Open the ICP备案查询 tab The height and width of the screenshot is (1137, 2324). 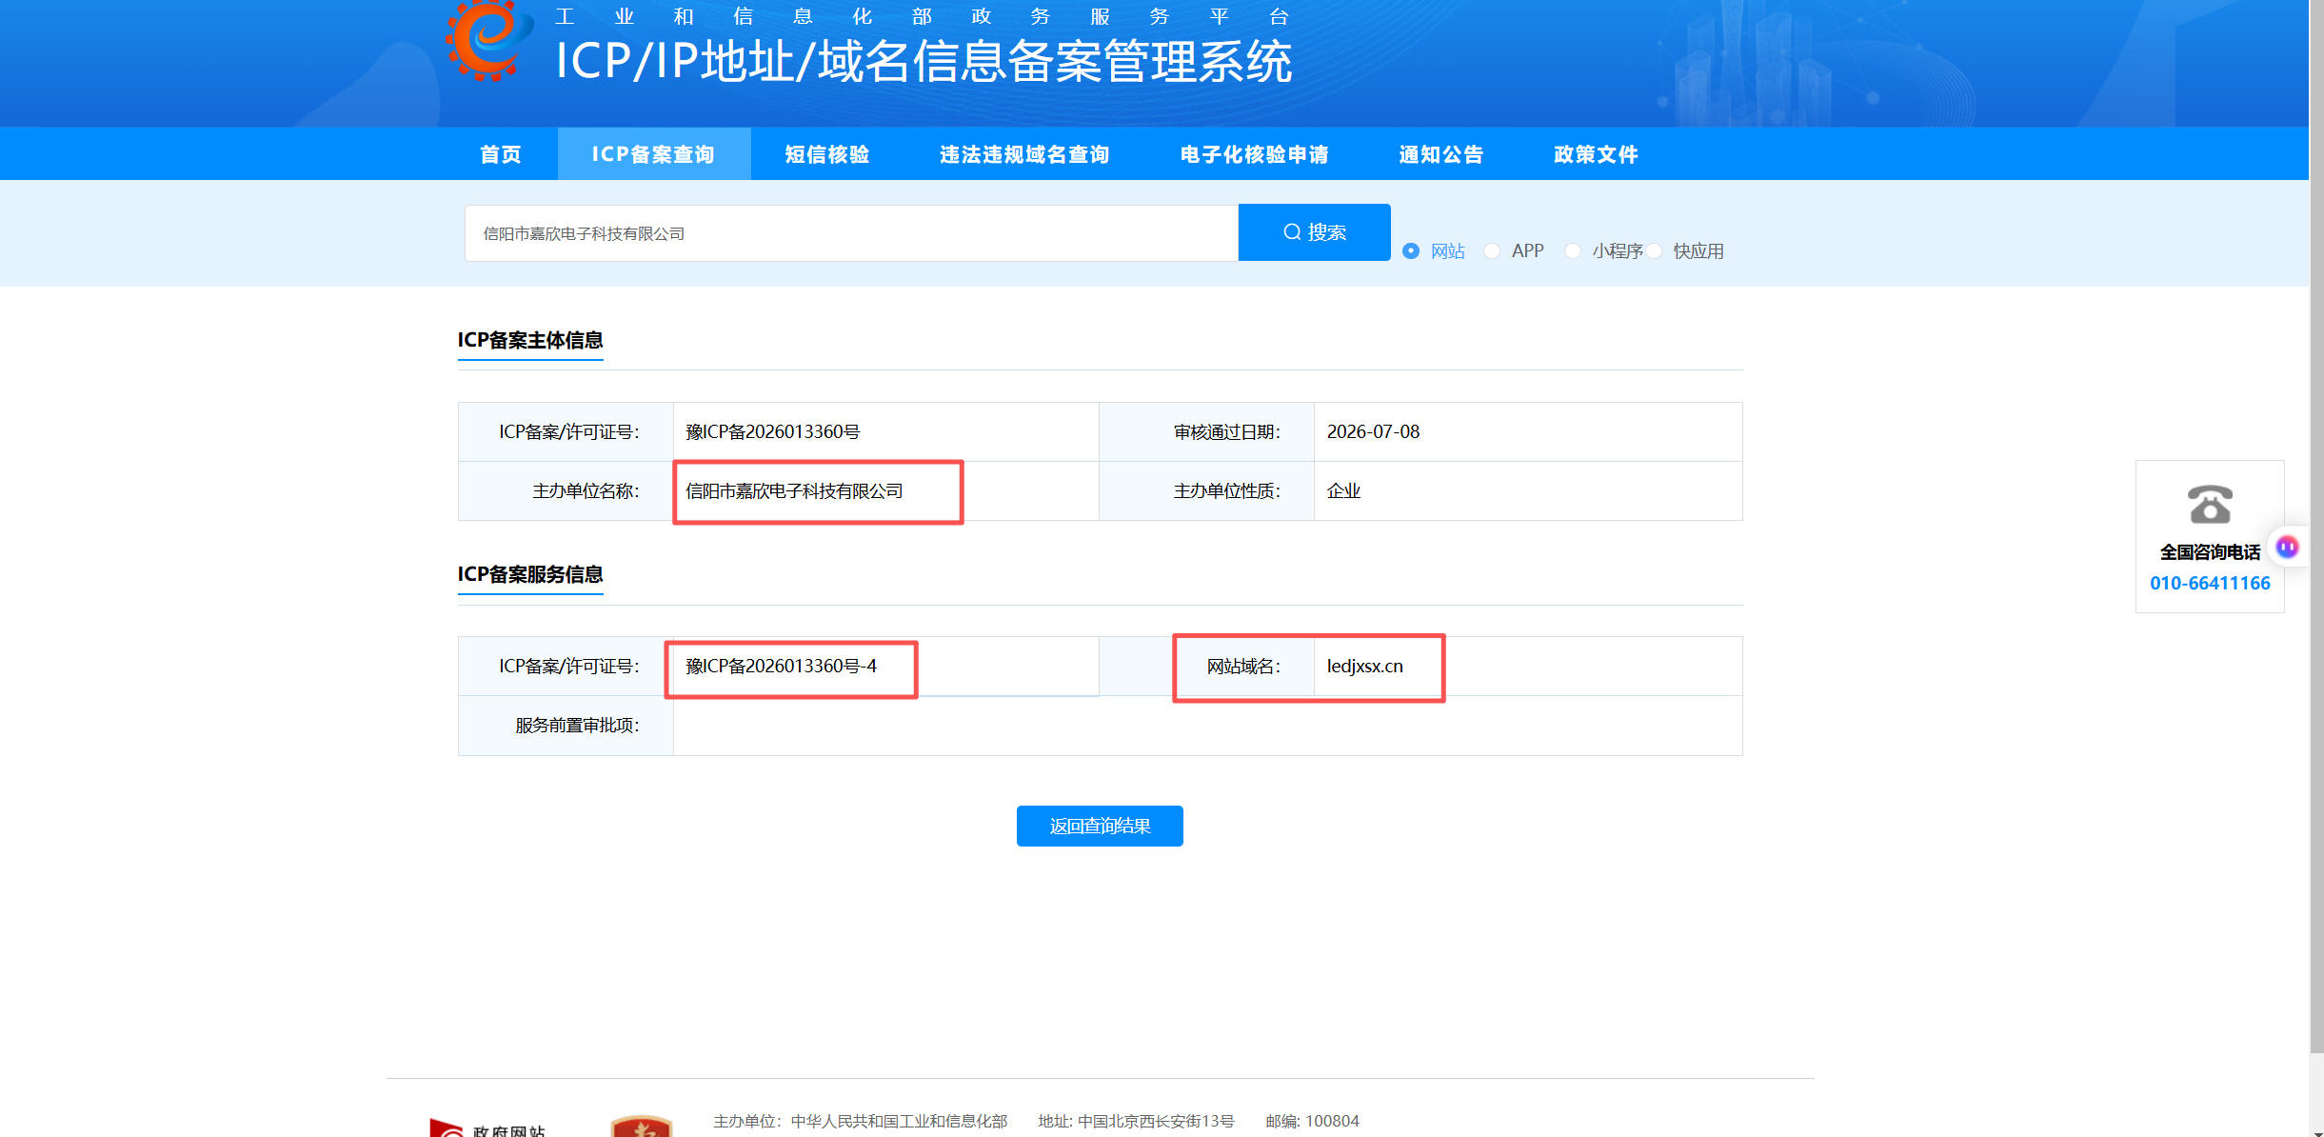653,154
